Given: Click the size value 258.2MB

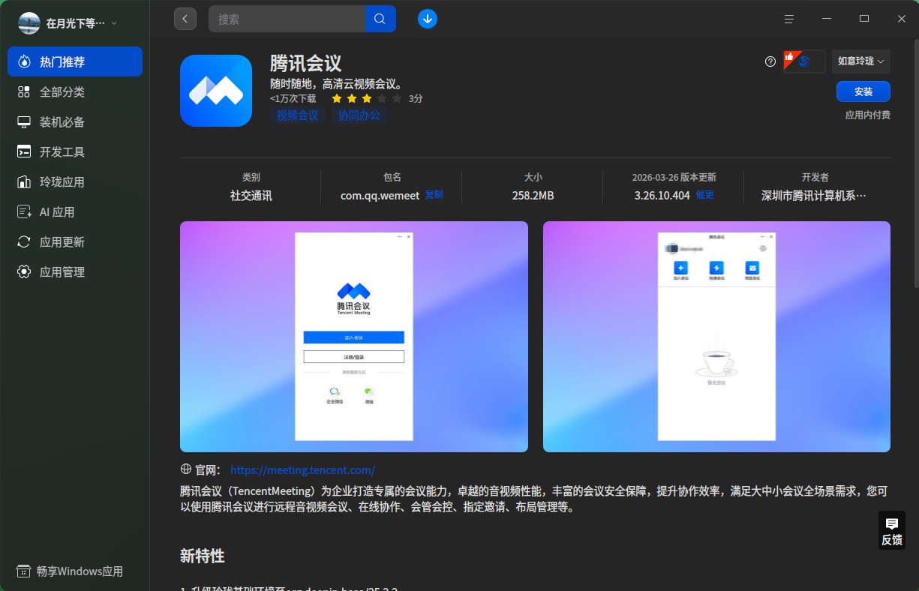Looking at the screenshot, I should click(533, 196).
